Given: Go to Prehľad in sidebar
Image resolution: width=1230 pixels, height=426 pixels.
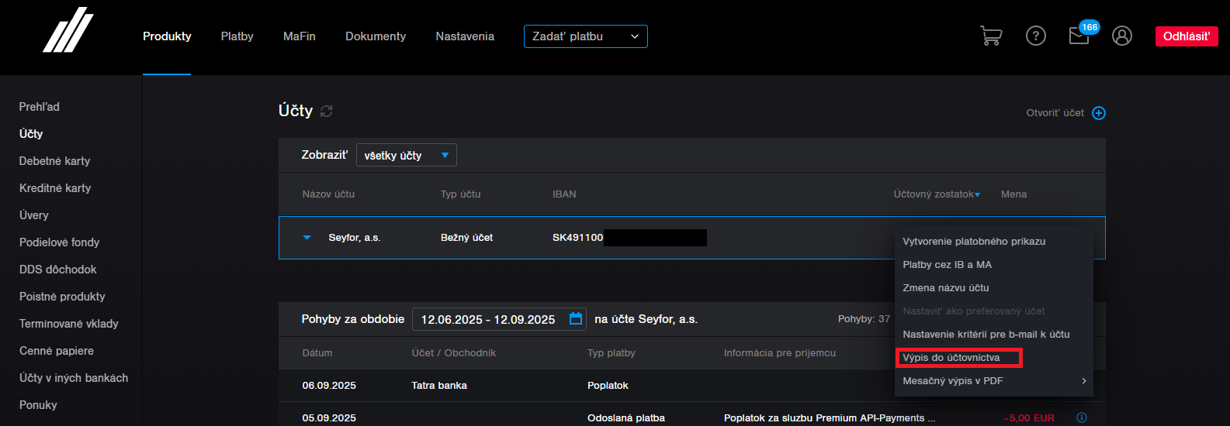Looking at the screenshot, I should (40, 107).
